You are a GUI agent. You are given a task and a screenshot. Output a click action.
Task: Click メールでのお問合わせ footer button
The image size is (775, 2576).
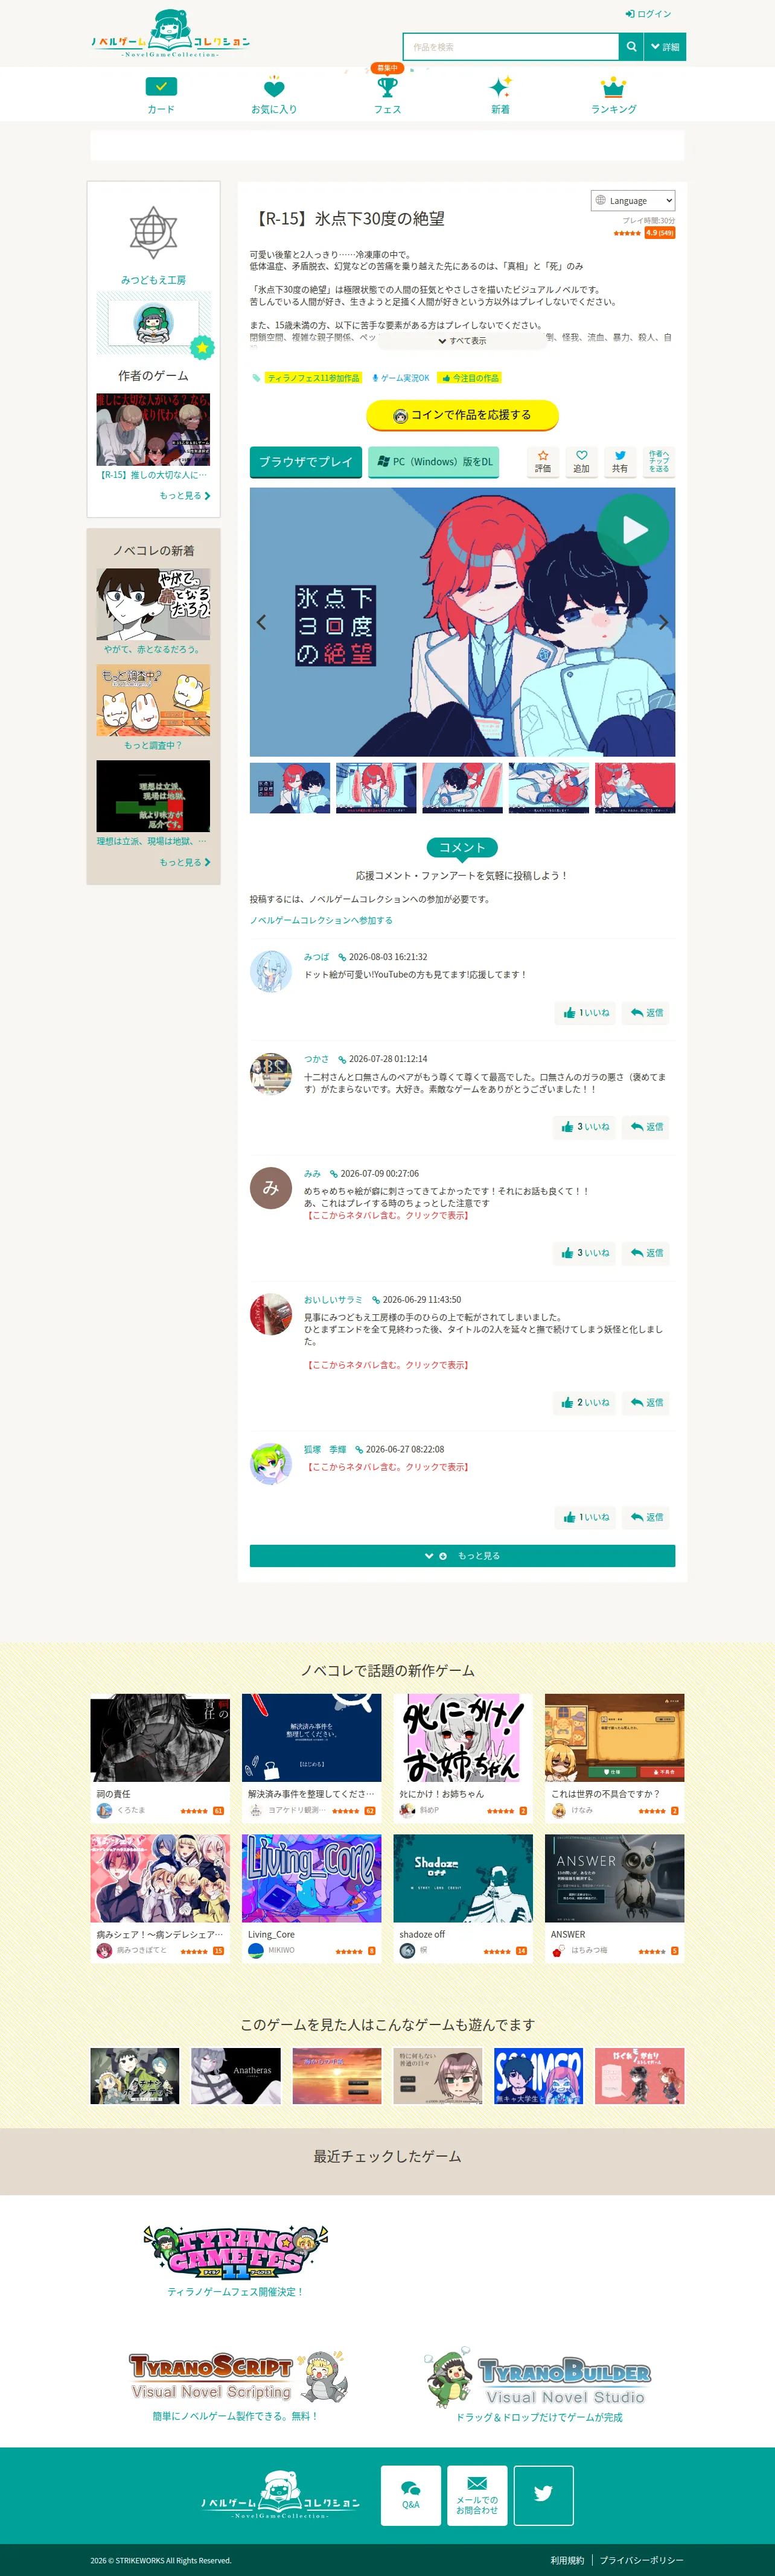click(x=477, y=2495)
